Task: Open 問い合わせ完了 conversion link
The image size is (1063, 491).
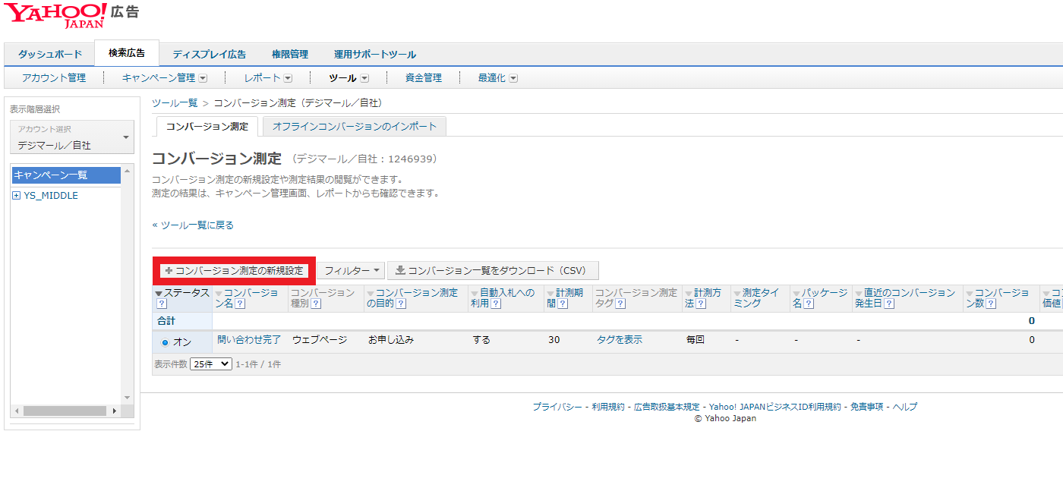Action: pyautogui.click(x=249, y=340)
